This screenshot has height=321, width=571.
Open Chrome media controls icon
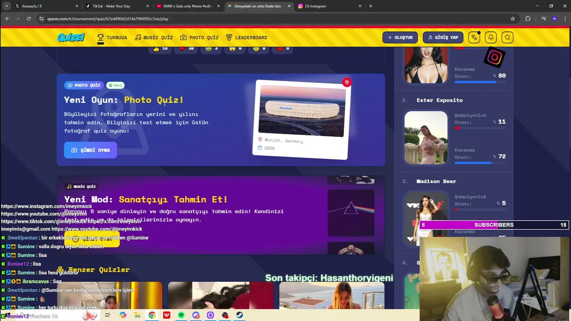(543, 19)
